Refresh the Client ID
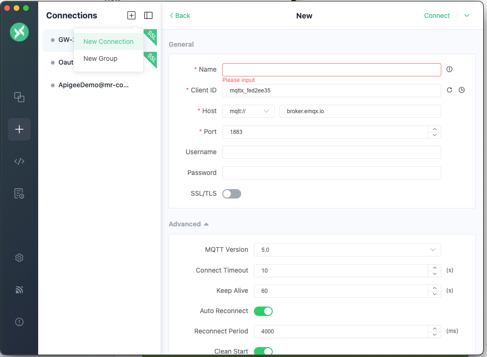The image size is (487, 357). (449, 90)
